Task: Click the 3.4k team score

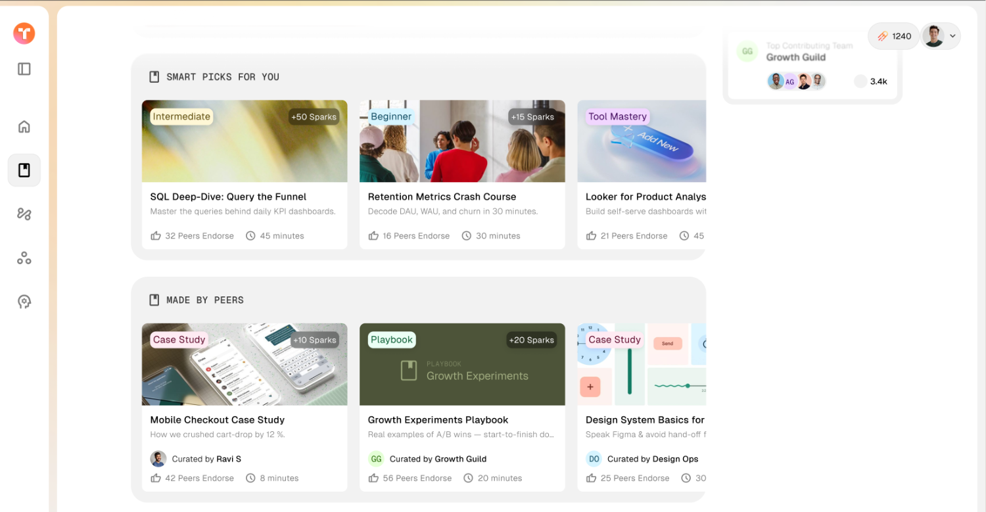Action: pos(878,81)
